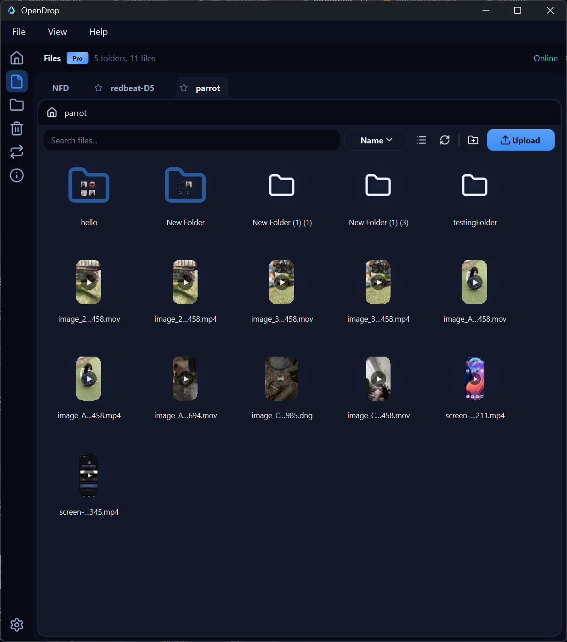Open the File menu
This screenshot has height=642, width=567.
click(x=19, y=32)
